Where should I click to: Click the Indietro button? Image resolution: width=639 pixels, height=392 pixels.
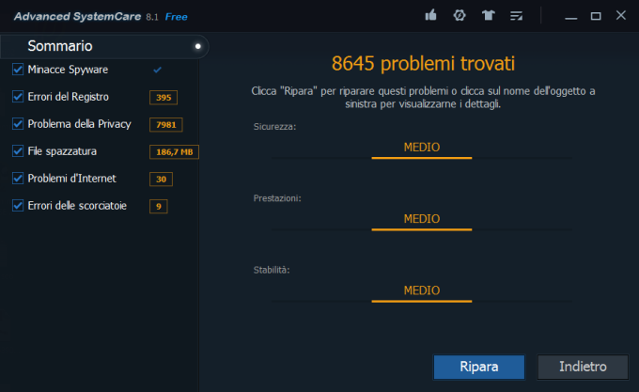583,367
